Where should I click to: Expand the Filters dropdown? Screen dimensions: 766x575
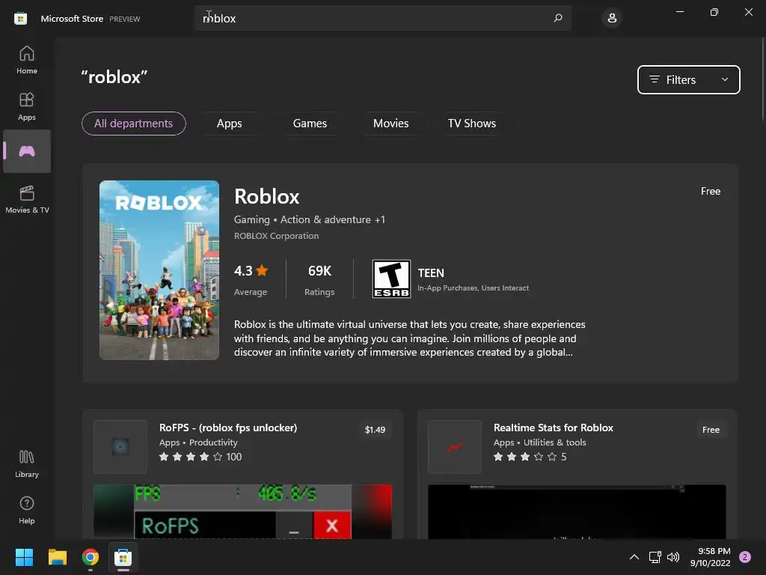(x=689, y=79)
